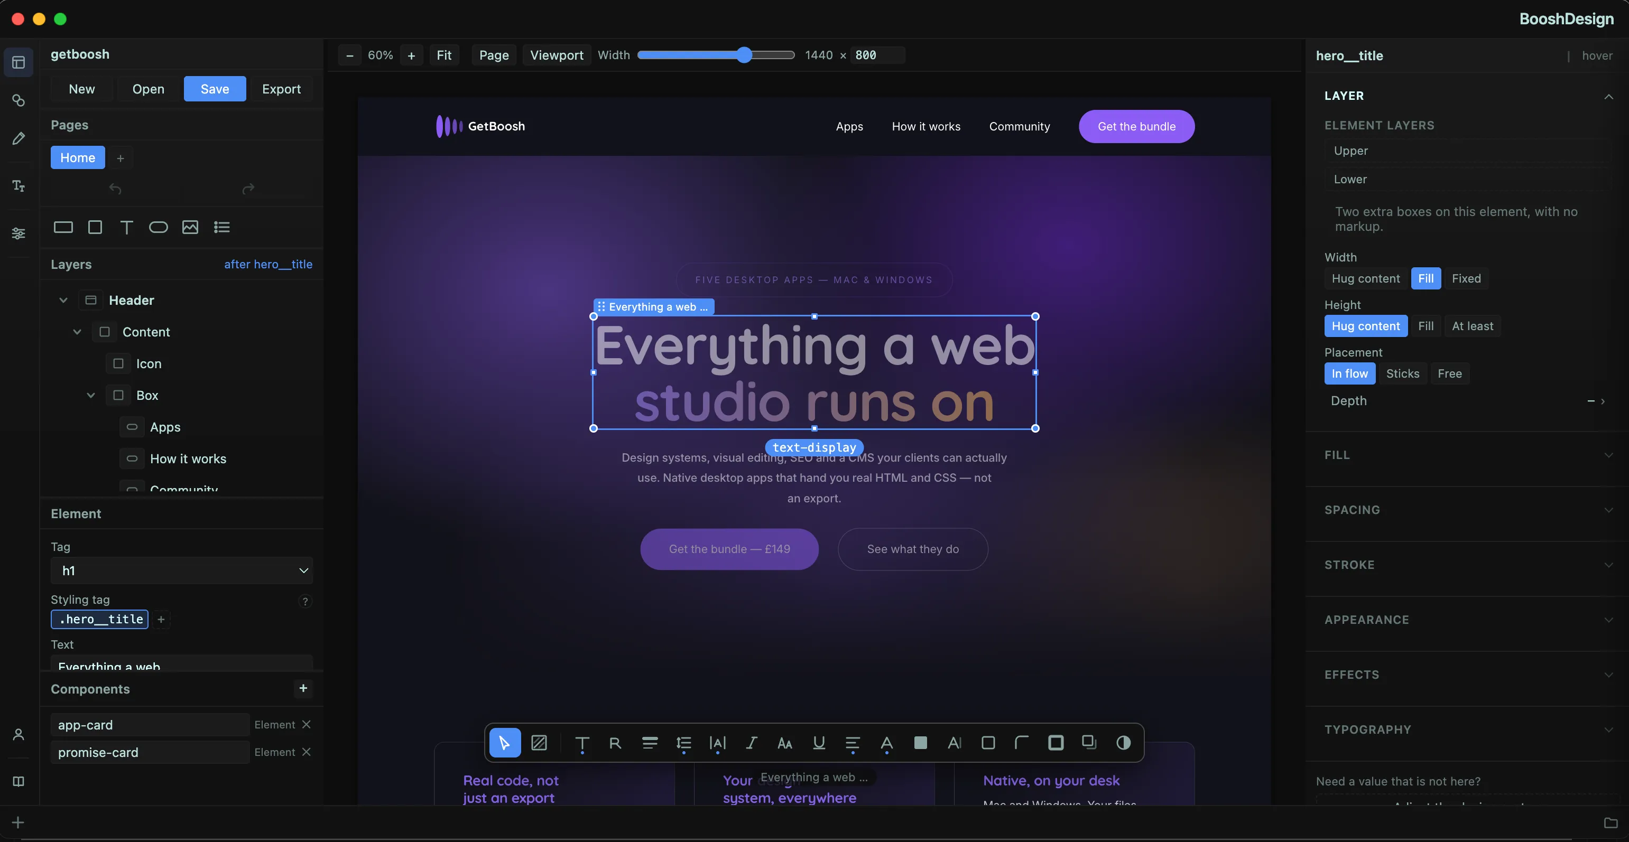Insert a wide rectangle section element

[x=63, y=227]
